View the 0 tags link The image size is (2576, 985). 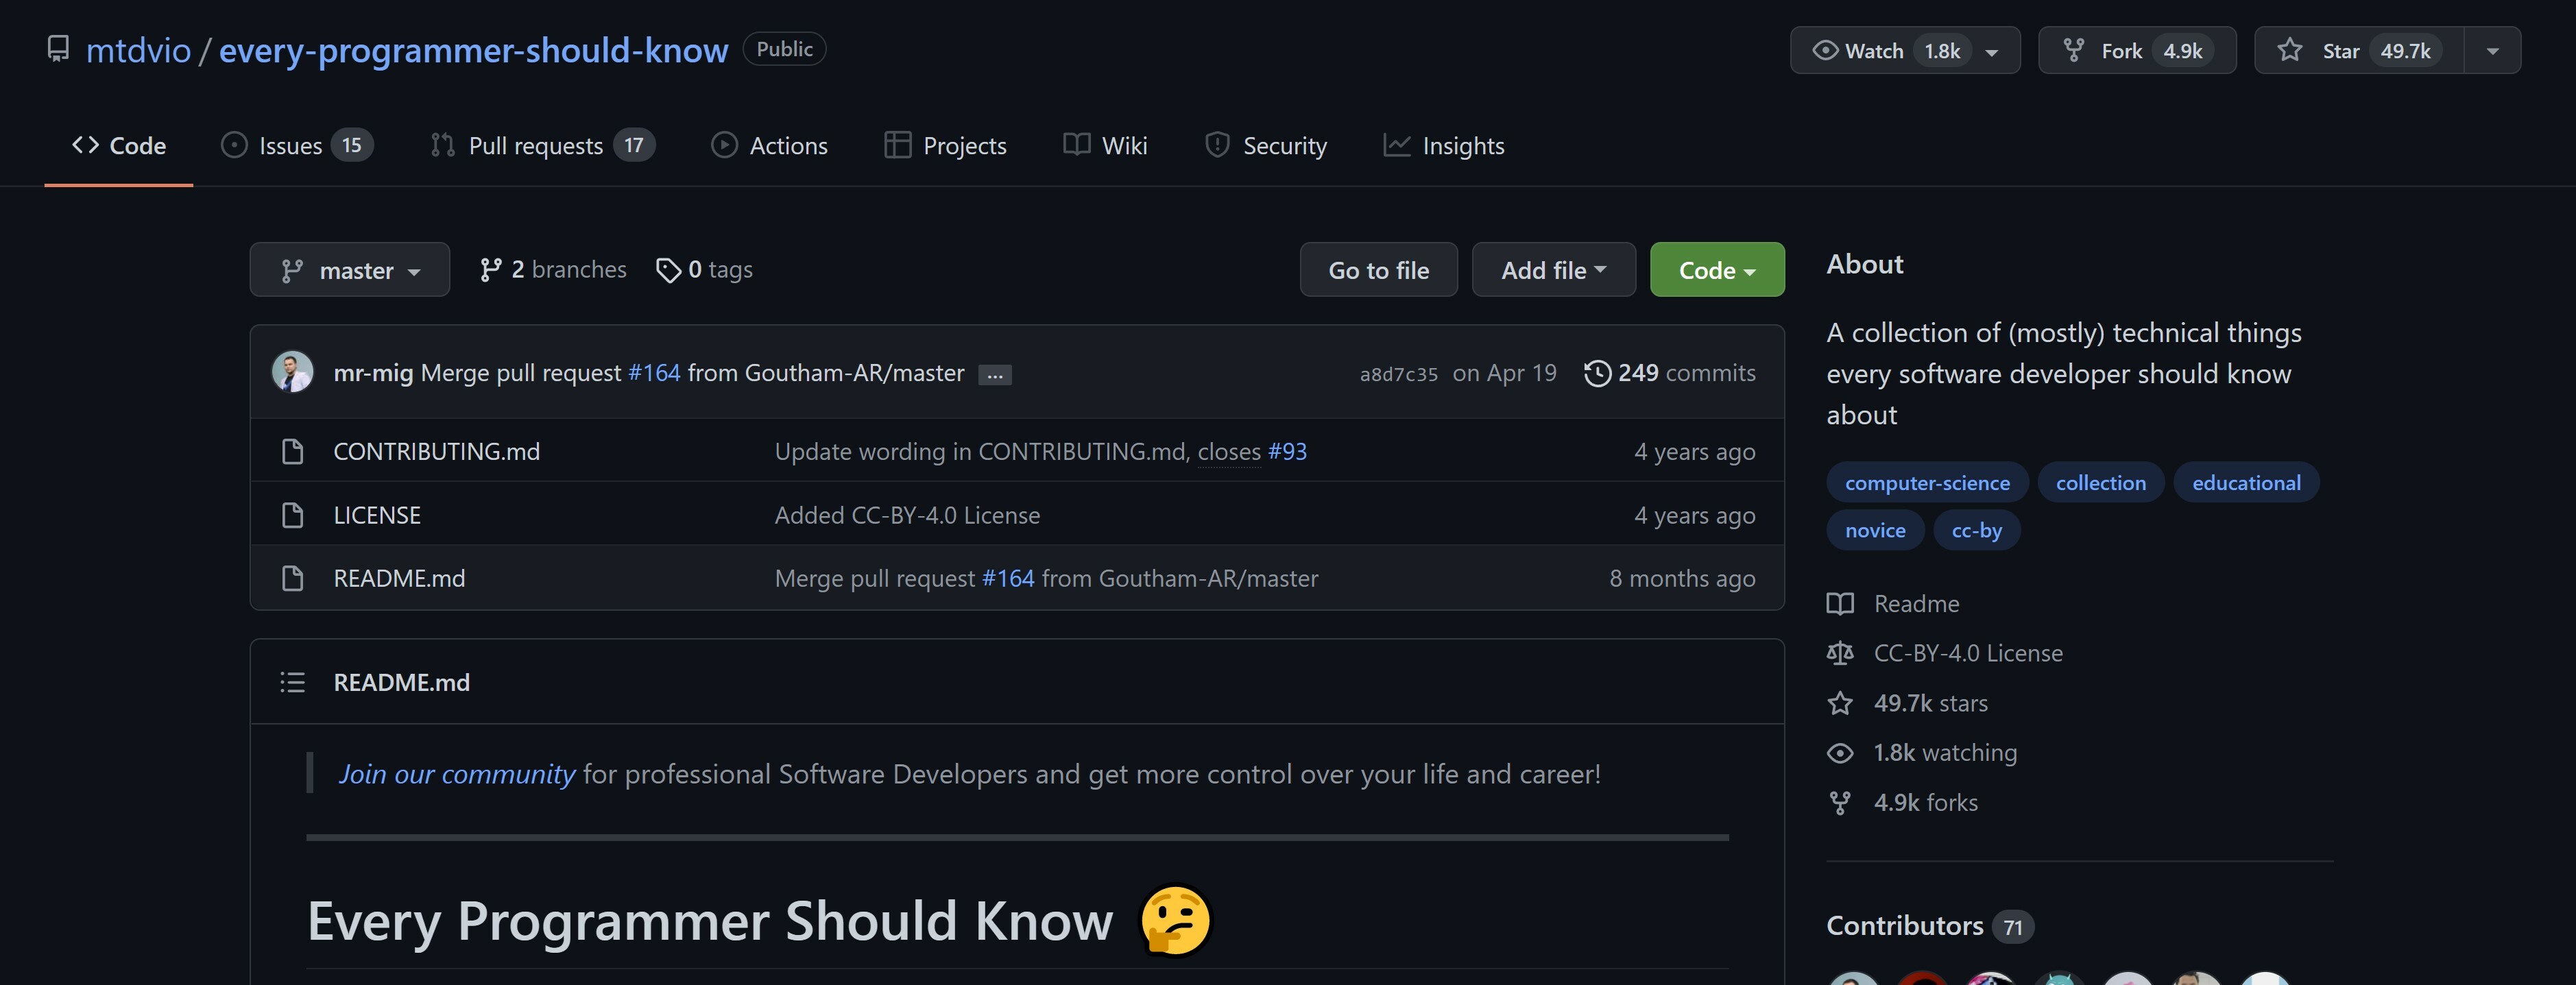click(704, 270)
